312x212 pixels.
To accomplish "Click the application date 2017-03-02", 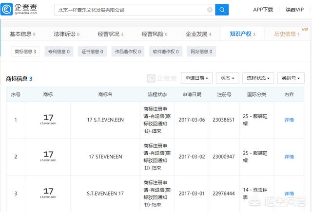I will 192,157.
